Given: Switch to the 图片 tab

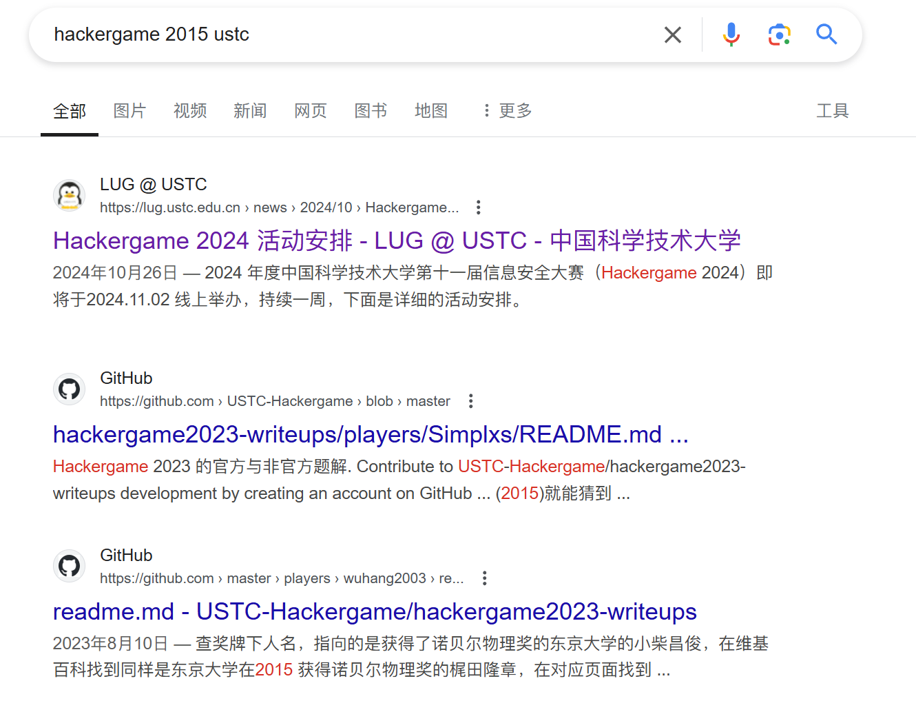Looking at the screenshot, I should 129,111.
